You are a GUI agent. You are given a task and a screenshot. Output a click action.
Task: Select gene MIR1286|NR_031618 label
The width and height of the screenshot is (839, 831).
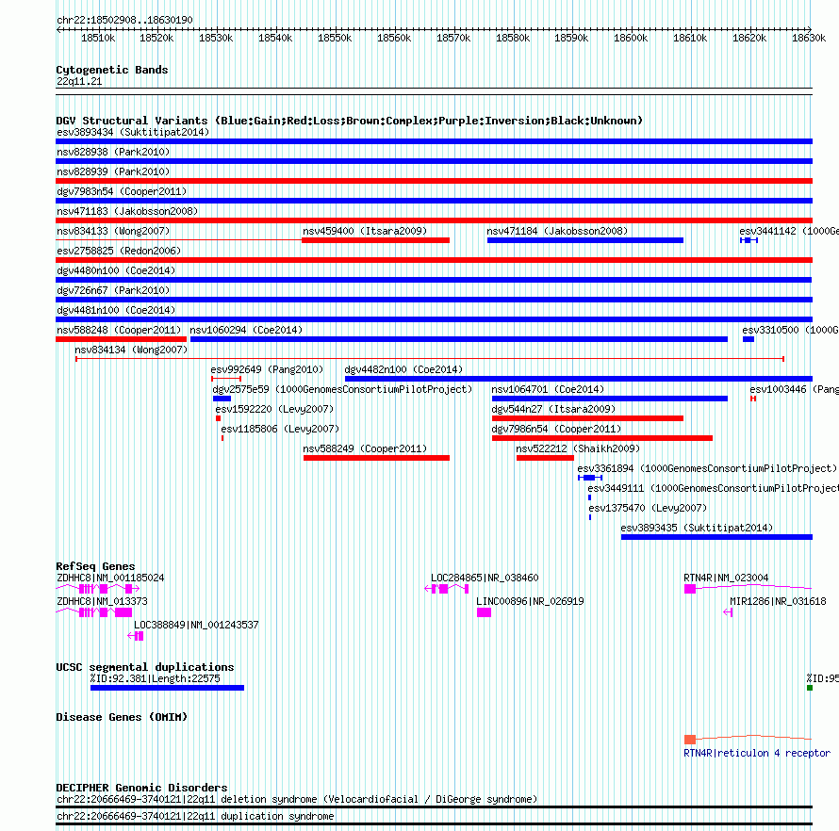[x=778, y=601]
